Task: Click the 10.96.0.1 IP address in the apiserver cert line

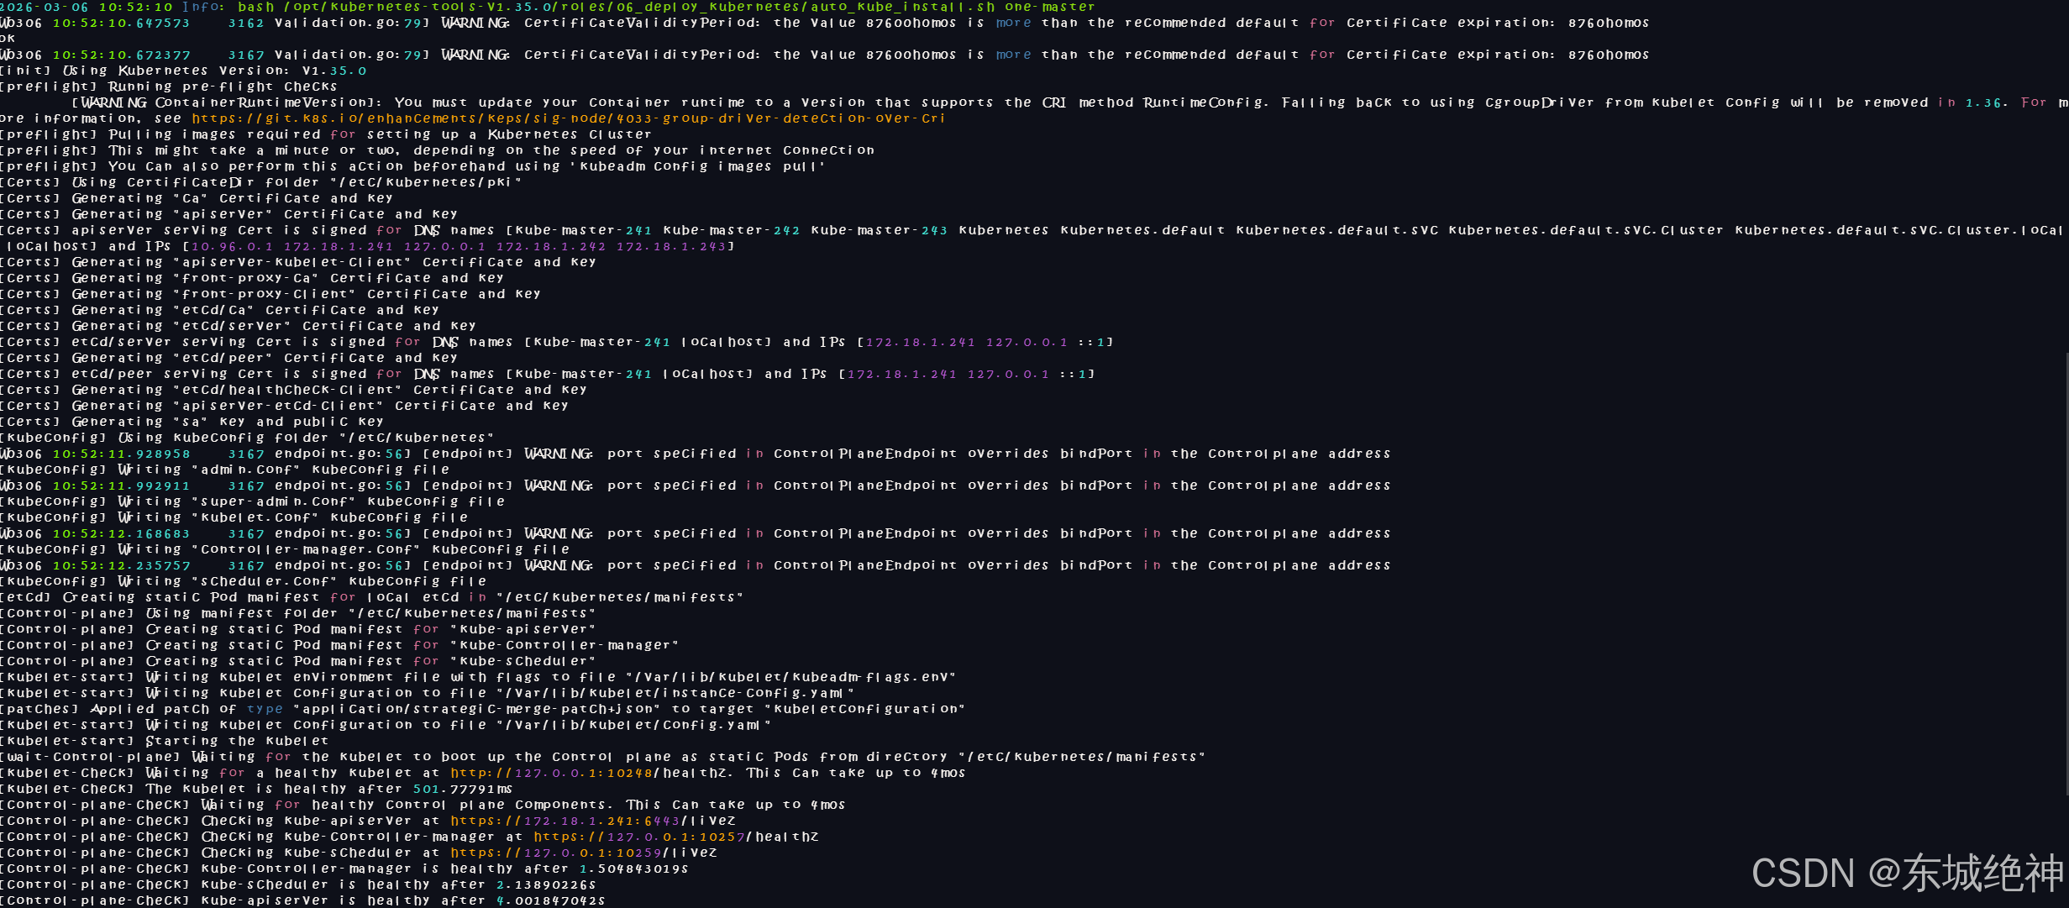Action: pos(233,247)
